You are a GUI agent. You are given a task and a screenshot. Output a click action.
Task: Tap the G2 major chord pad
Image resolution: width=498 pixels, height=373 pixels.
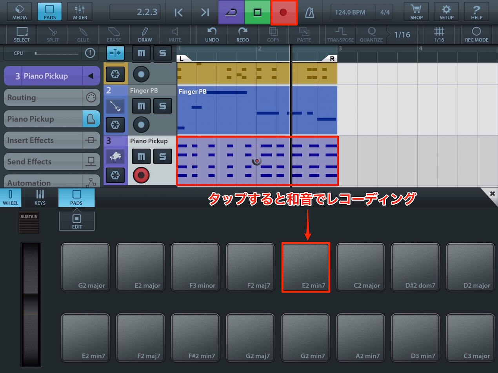(x=85, y=267)
